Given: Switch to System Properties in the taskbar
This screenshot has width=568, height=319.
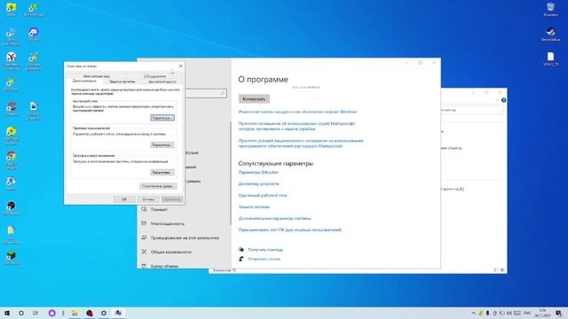Looking at the screenshot, I should pos(118,313).
